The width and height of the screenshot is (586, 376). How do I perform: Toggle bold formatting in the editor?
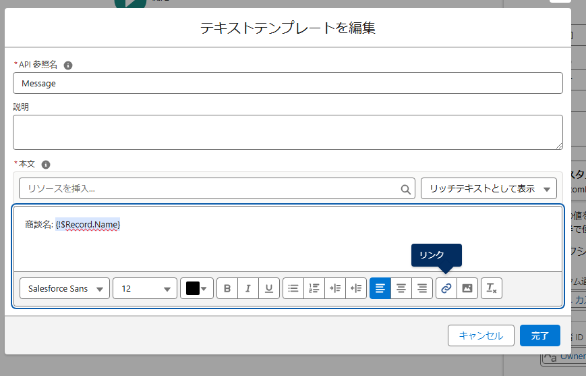(227, 288)
